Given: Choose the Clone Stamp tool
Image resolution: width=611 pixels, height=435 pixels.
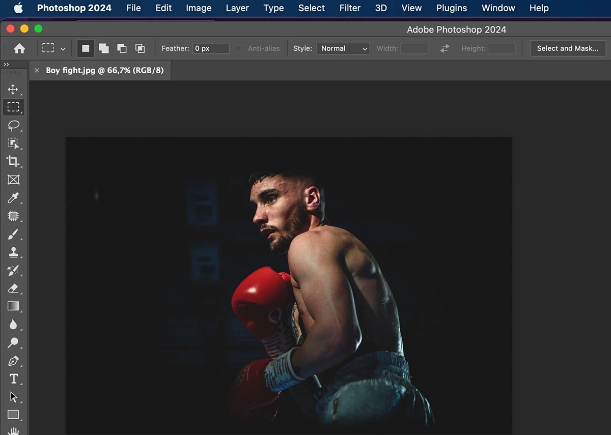Looking at the screenshot, I should click(14, 252).
